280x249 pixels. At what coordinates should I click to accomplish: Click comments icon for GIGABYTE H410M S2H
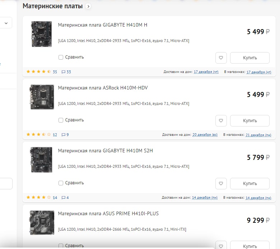[x=64, y=198]
